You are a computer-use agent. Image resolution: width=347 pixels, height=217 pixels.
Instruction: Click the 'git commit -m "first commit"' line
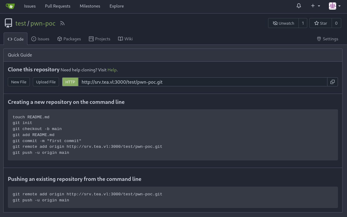point(47,141)
